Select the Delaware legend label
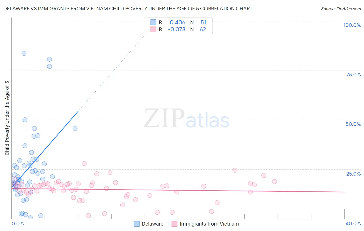Image resolution: width=364 pixels, height=231 pixels. click(152, 224)
